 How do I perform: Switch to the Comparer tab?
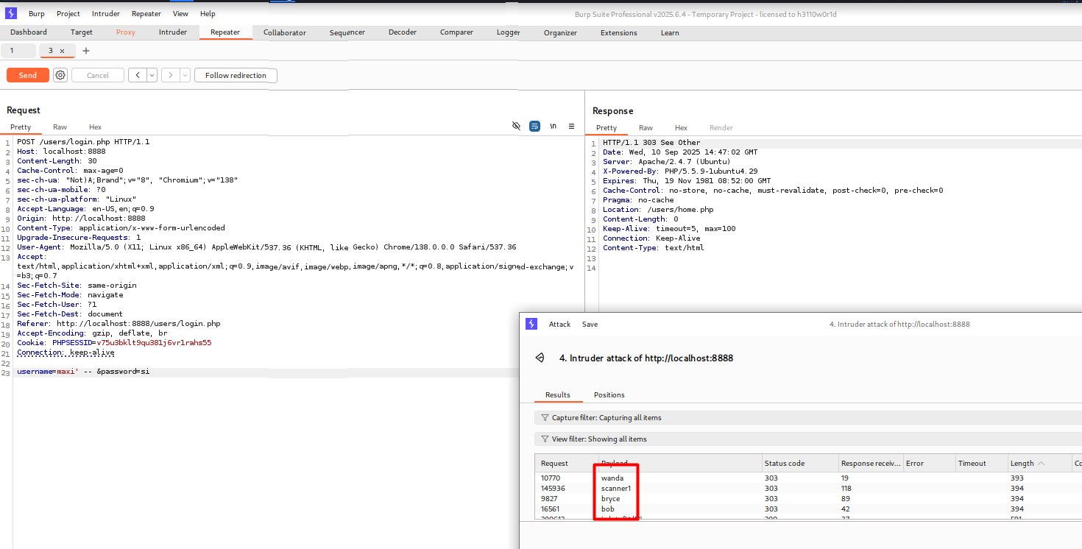pyautogui.click(x=457, y=32)
